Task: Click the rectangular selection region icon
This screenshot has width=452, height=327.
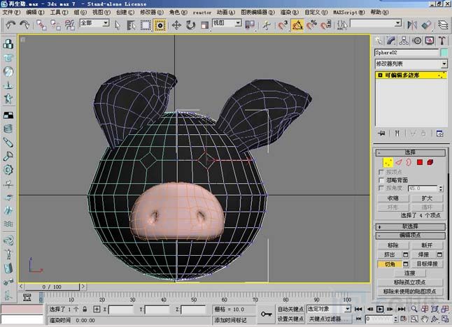Action: point(146,25)
